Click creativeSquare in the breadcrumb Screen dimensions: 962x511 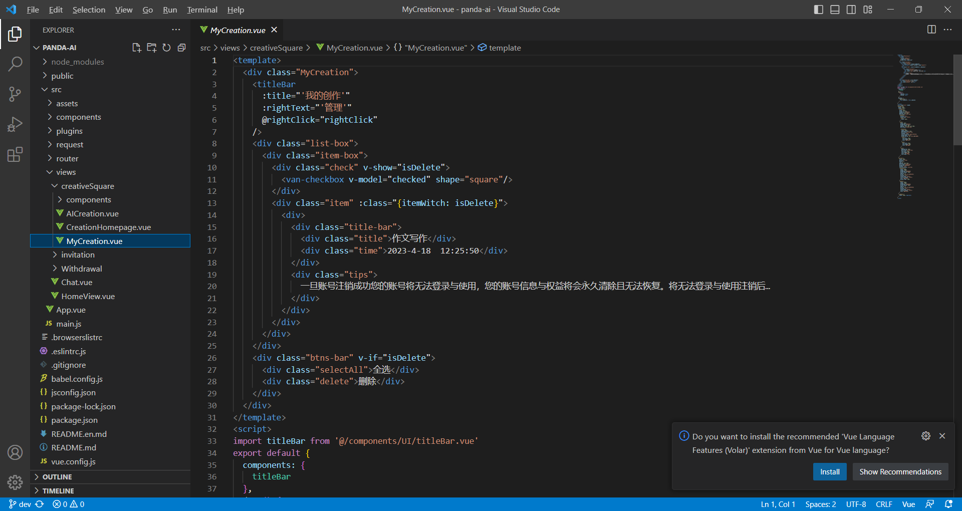click(276, 48)
